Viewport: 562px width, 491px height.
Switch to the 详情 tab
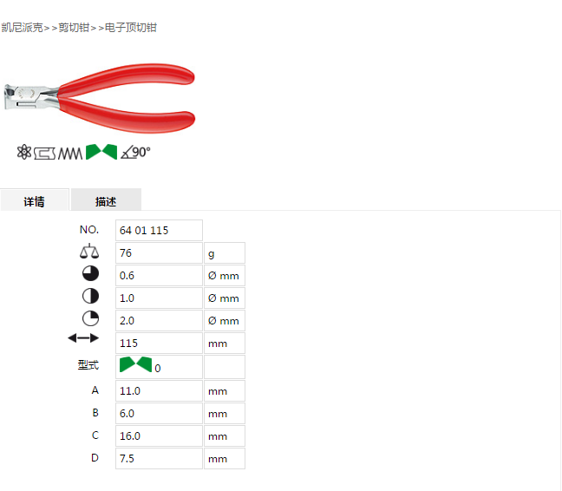click(35, 200)
